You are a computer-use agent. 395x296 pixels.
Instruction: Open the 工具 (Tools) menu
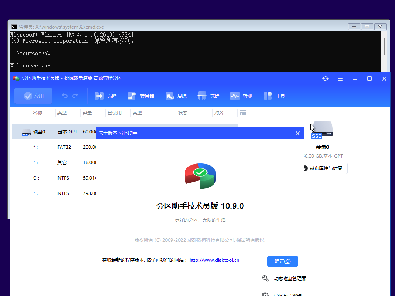pos(274,96)
